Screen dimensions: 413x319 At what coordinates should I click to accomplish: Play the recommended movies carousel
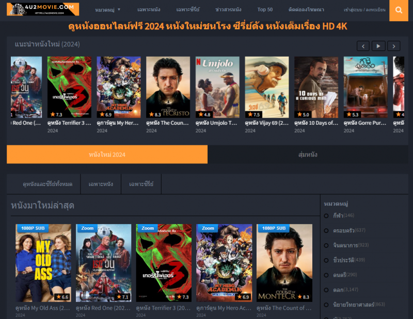tap(378, 46)
